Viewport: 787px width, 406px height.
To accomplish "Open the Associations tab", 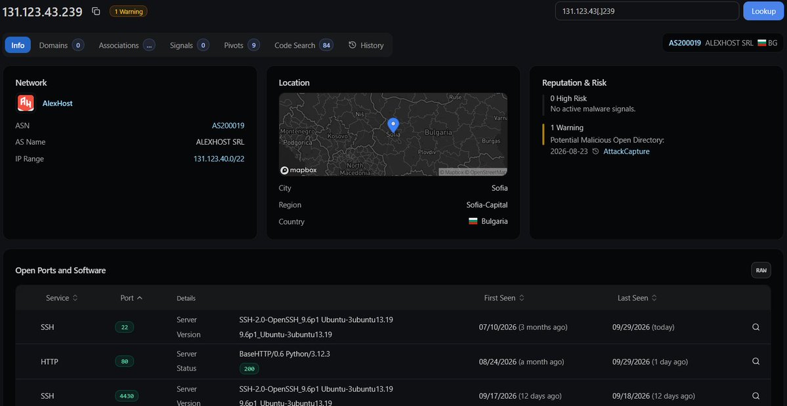I will 127,45.
